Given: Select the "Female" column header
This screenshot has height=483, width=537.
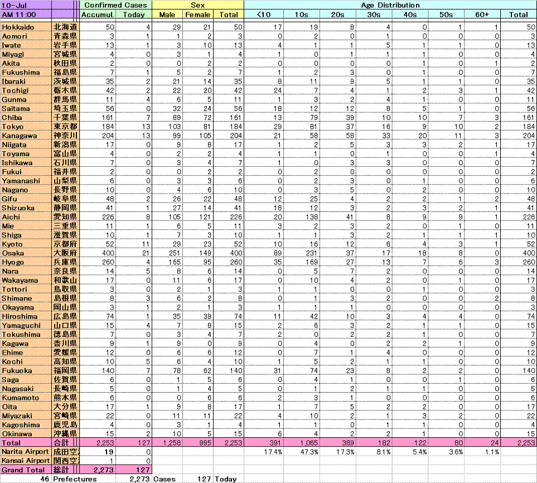Looking at the screenshot, I should pyautogui.click(x=197, y=15).
